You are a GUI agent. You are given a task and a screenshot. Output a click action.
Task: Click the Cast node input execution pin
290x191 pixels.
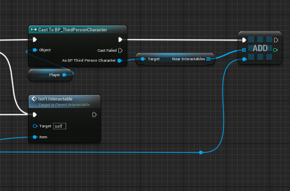tap(35, 40)
